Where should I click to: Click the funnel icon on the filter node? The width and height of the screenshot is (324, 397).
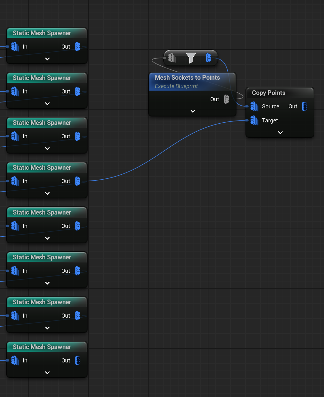click(x=191, y=58)
